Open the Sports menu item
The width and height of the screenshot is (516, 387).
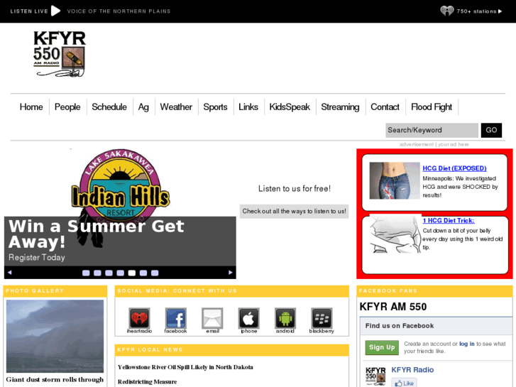(215, 107)
